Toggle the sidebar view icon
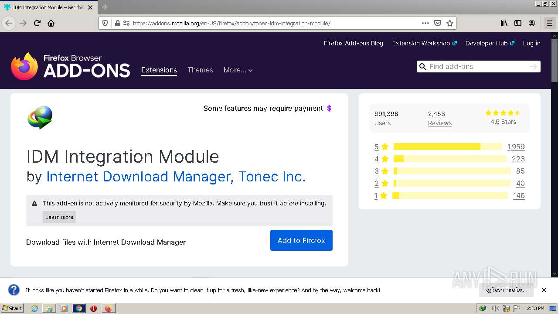 coord(518,23)
